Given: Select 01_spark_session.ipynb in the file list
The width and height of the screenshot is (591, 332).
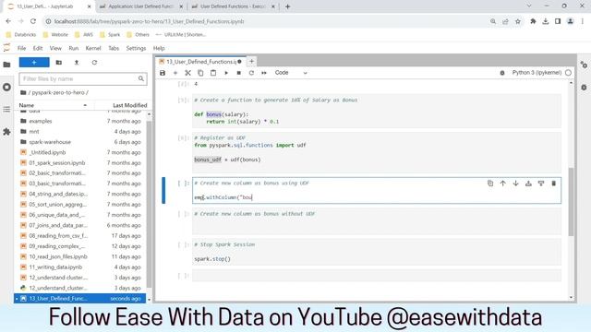Looking at the screenshot, I should 80,162.
